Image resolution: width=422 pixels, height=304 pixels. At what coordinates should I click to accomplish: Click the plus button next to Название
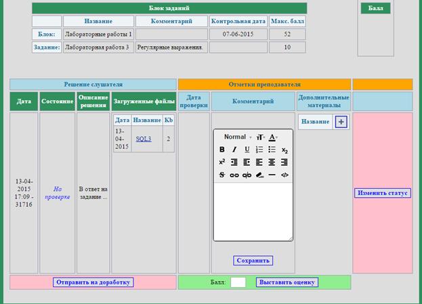pos(341,122)
